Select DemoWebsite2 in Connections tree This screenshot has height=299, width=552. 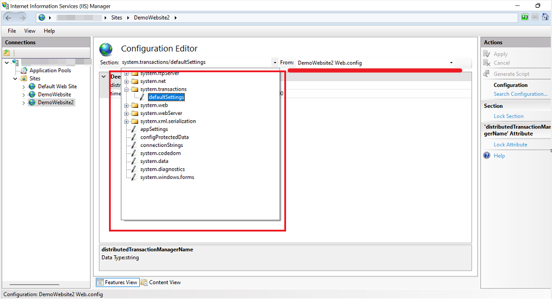[x=56, y=102]
